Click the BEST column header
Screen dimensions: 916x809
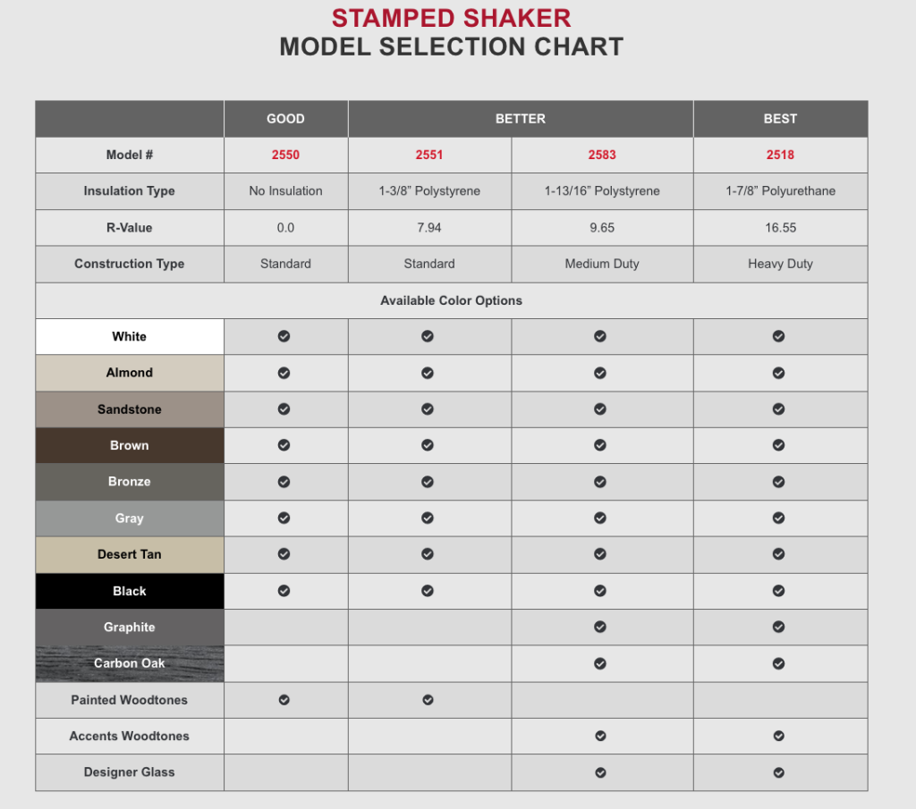(x=780, y=118)
